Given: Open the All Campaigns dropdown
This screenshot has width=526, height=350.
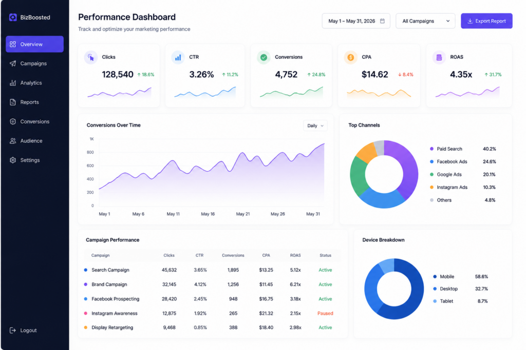Looking at the screenshot, I should (425, 20).
